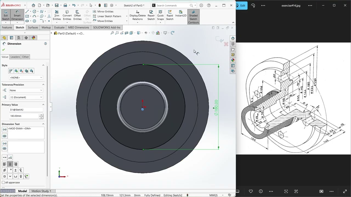351x197 pixels.
Task: Click the 180.00mm primary value field
Action: pos(24,116)
